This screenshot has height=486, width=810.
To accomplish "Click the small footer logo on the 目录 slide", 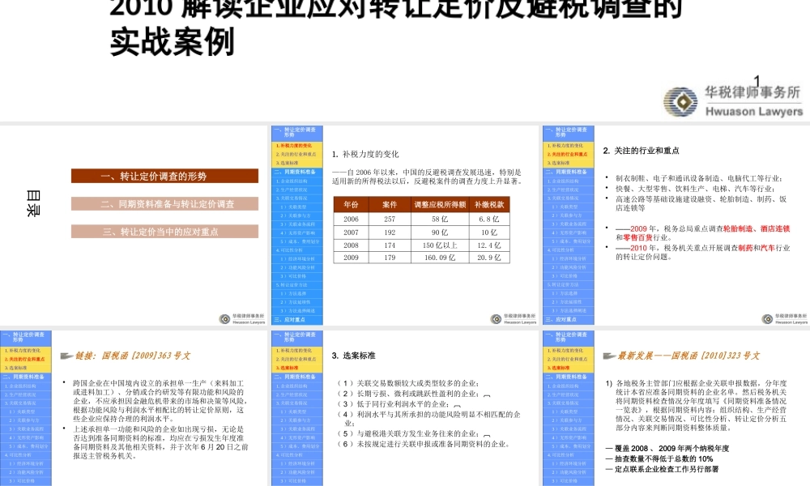I will (241, 318).
